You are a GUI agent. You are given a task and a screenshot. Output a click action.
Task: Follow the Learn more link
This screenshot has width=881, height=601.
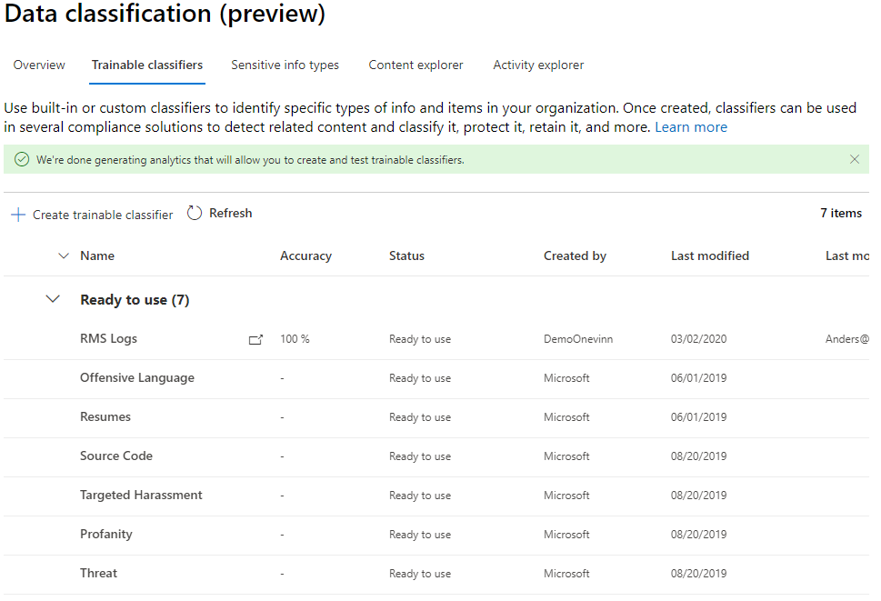point(690,127)
